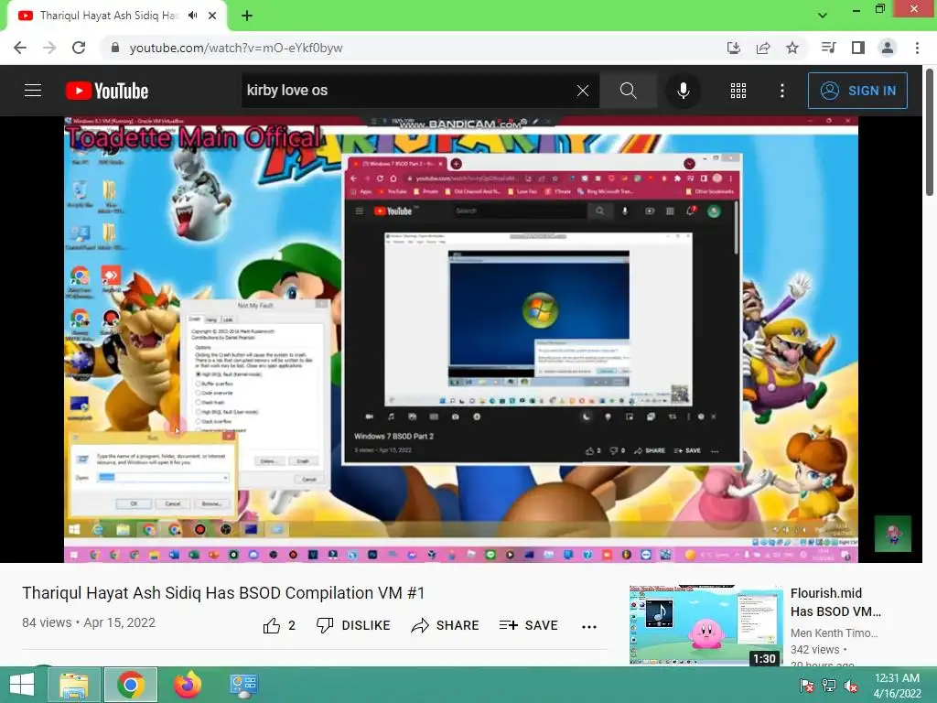Switch to Chrome in the taskbar
This screenshot has height=703, width=937.
(131, 685)
